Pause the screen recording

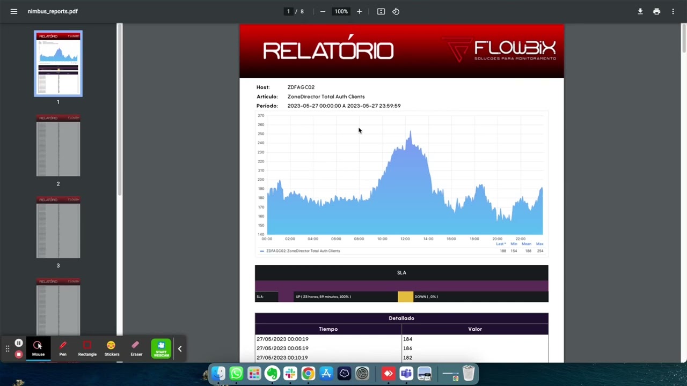19,343
